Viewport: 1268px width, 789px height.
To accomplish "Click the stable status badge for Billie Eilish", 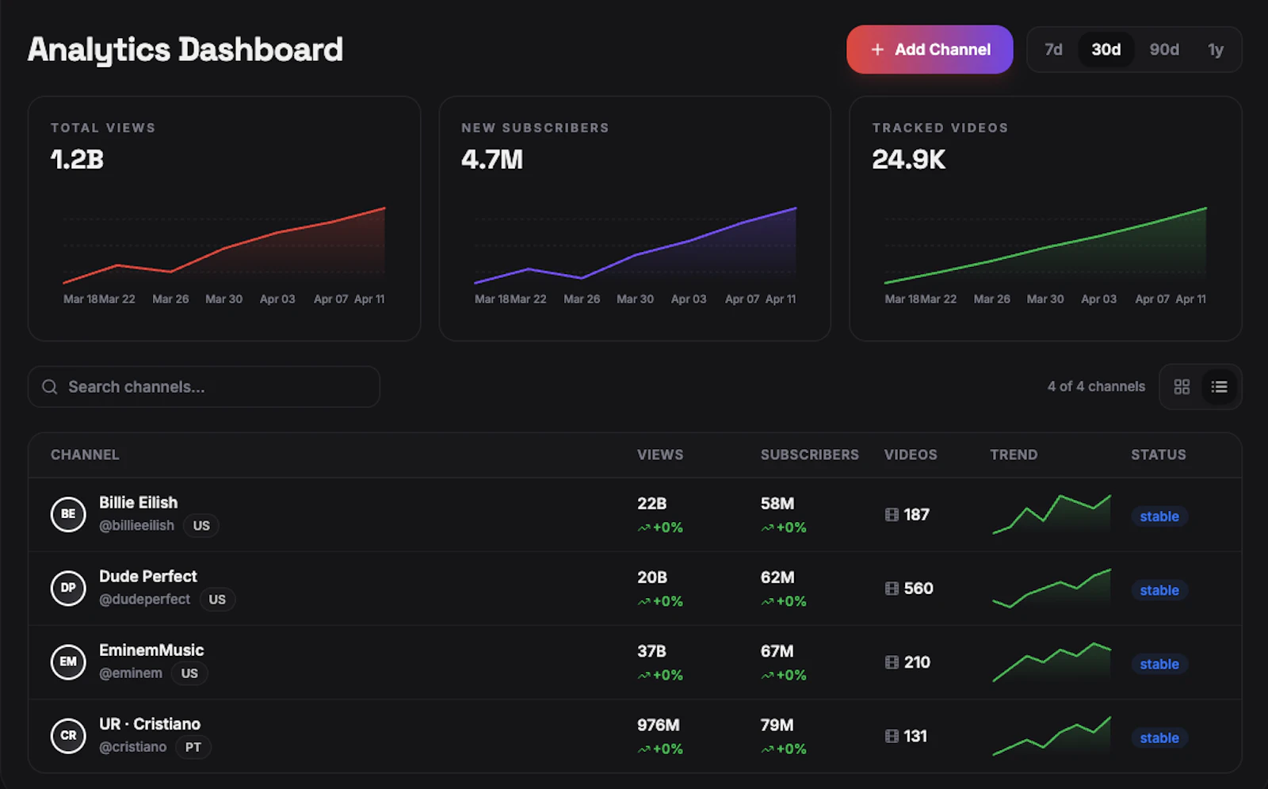I will [x=1159, y=516].
